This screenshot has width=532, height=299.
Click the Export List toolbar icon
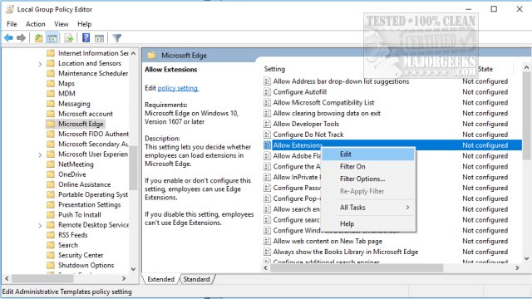tap(68, 38)
